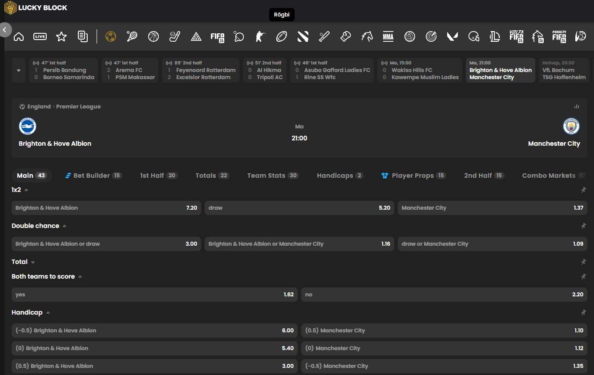Bet on Brighton & Hove Albion at 7.20
This screenshot has height=375, width=594.
pyautogui.click(x=106, y=208)
